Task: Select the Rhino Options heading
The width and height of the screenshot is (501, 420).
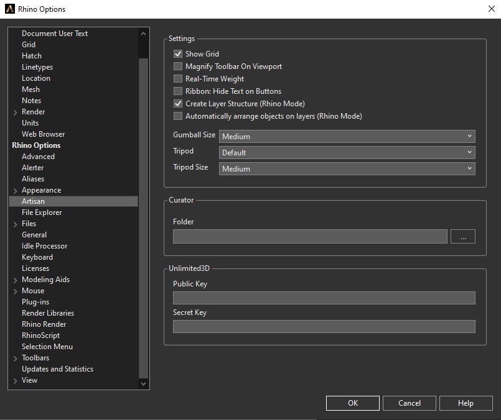Action: [36, 145]
